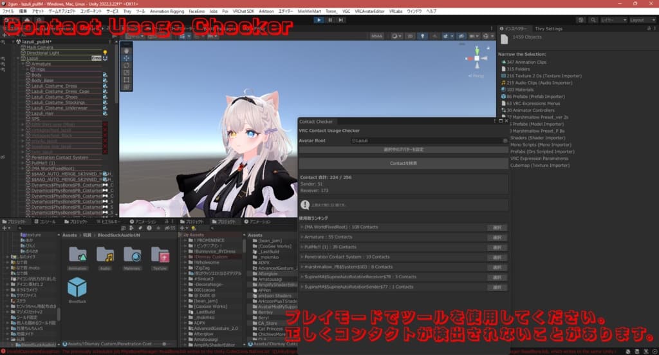Open the Audio folder thumbnail

105,255
